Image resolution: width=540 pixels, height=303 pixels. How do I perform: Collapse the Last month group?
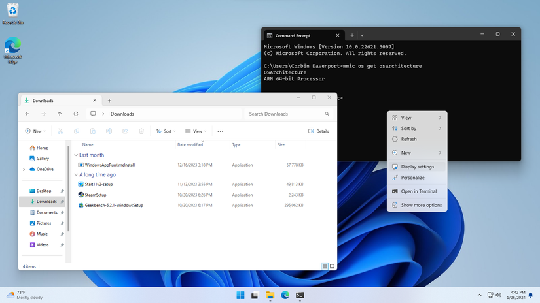76,155
